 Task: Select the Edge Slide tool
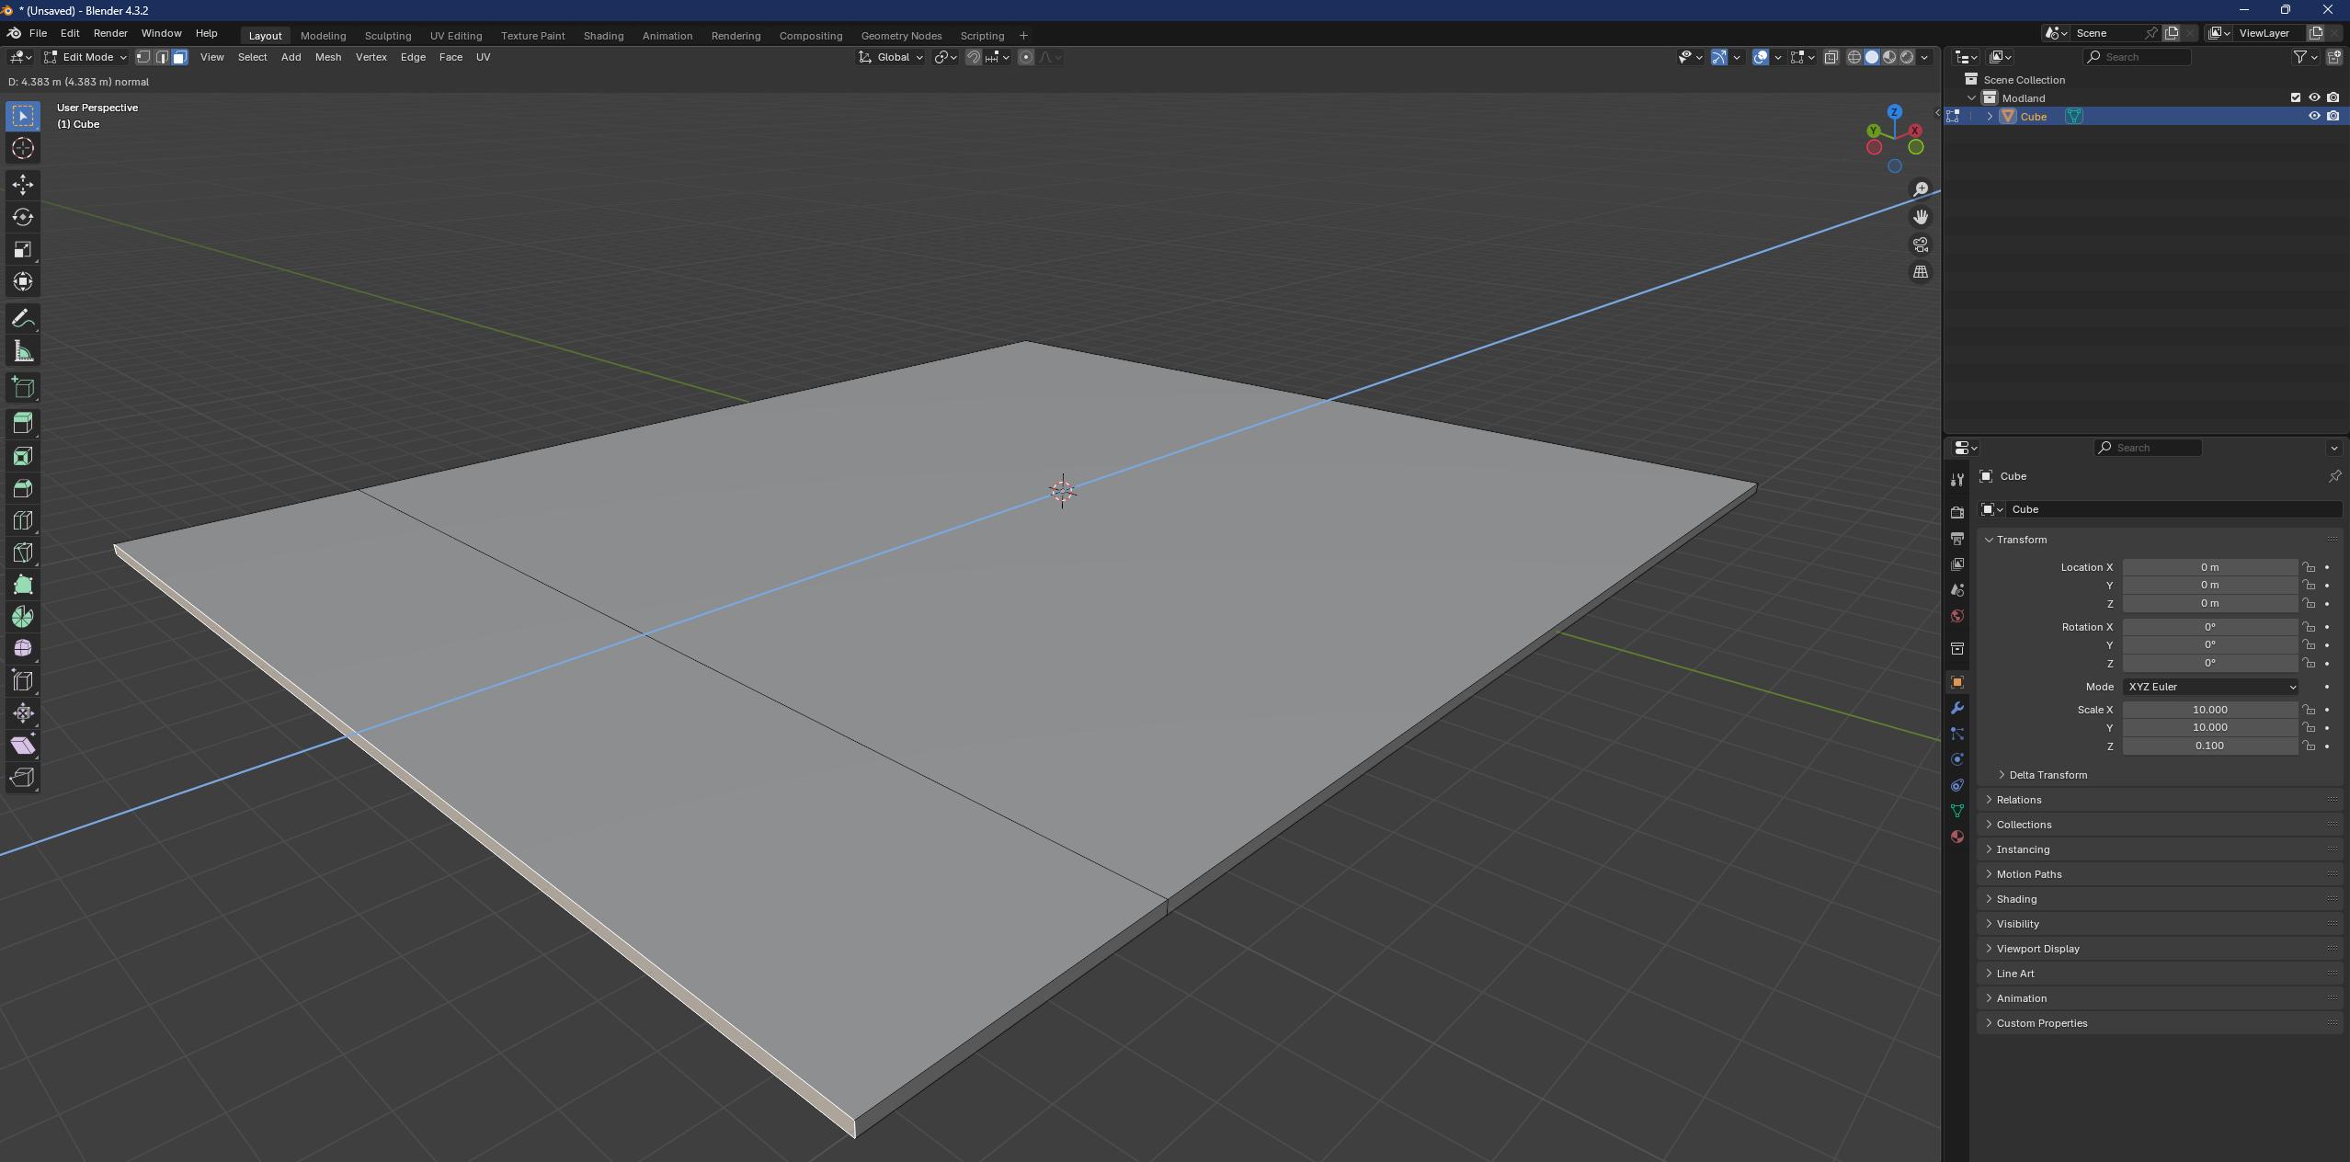[23, 681]
